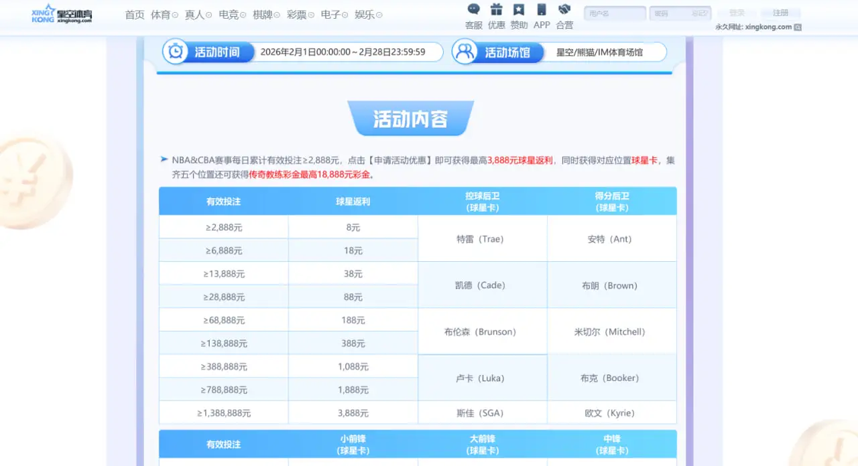Open the 客服 customer service chat icon

coord(474,9)
